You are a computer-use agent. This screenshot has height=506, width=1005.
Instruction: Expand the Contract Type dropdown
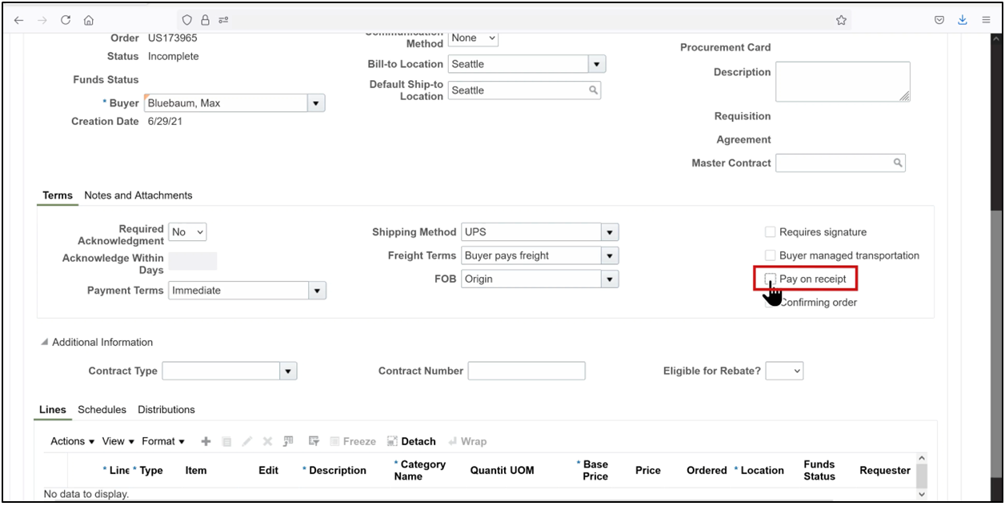click(288, 371)
